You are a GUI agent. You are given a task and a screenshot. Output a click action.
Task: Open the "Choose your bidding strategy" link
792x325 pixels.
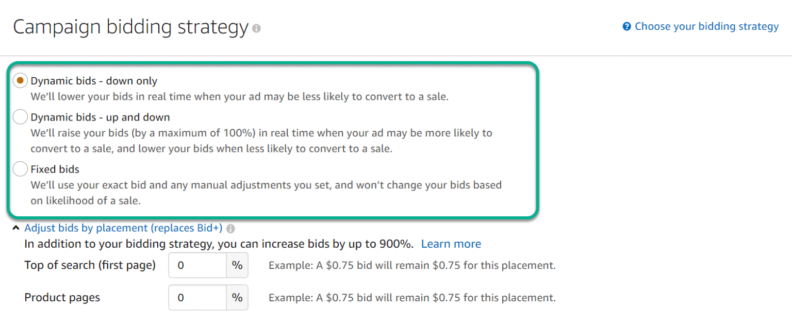click(x=706, y=26)
